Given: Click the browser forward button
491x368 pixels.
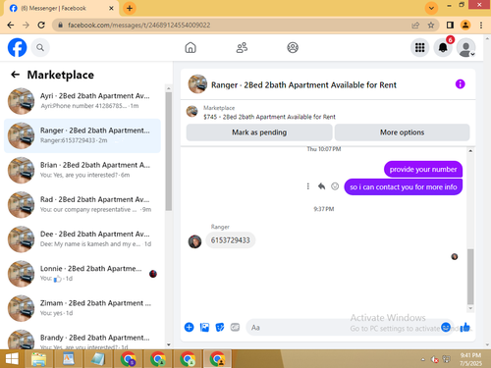Looking at the screenshot, I should click(x=26, y=26).
